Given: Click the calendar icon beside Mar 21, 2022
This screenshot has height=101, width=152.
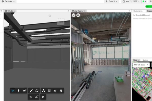Looking at the screenshot, I should click(x=124, y=1).
